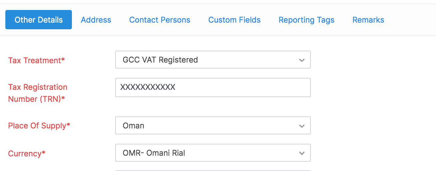
Task: Expand the Tax Treatment dropdown arrow
Action: (x=302, y=60)
